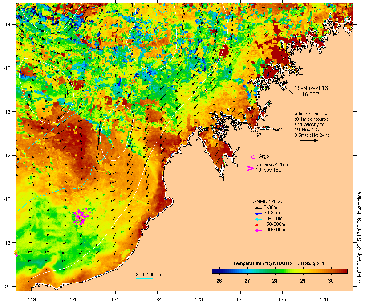Click the longitude axis label 119
The width and height of the screenshot is (365, 303).
32,299
